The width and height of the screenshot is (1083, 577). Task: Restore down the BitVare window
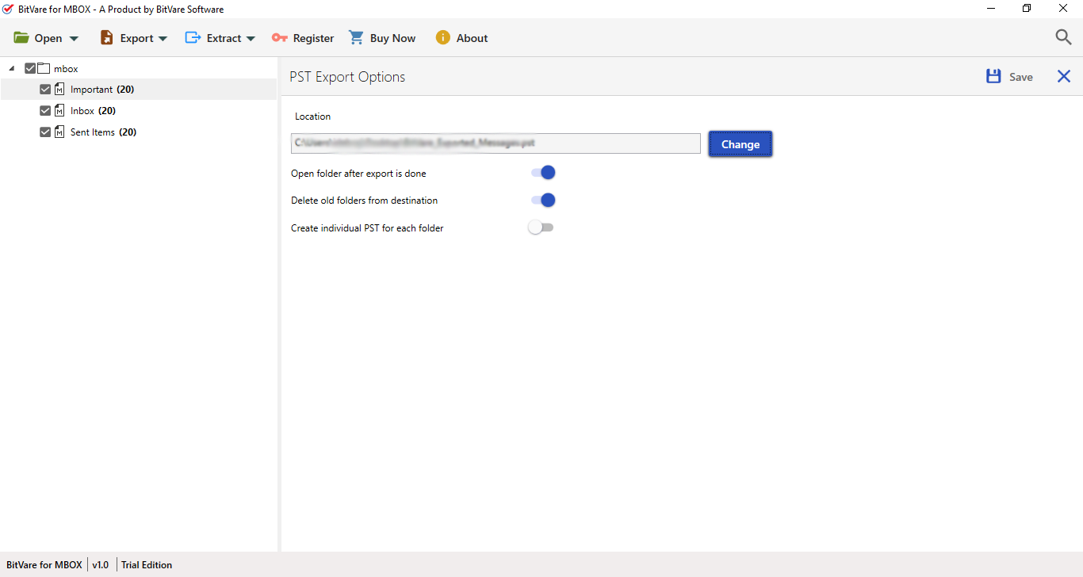coord(1027,9)
